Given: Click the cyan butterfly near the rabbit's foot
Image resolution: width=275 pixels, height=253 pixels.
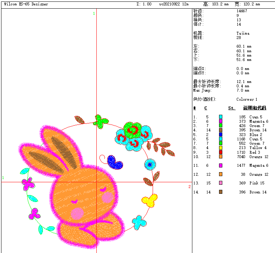Looking at the screenshot, I should [x=139, y=222].
